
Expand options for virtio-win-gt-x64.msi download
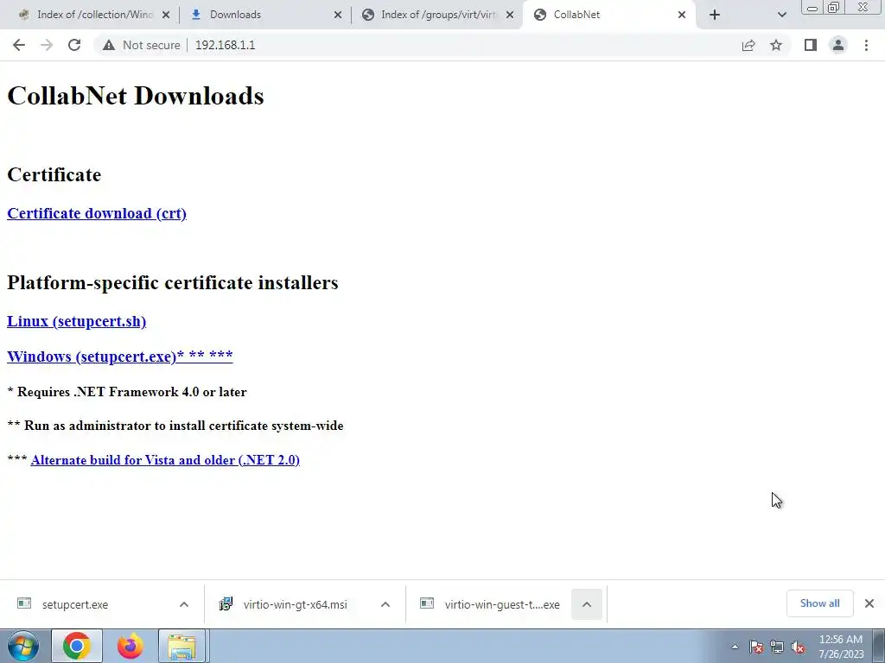click(x=385, y=604)
